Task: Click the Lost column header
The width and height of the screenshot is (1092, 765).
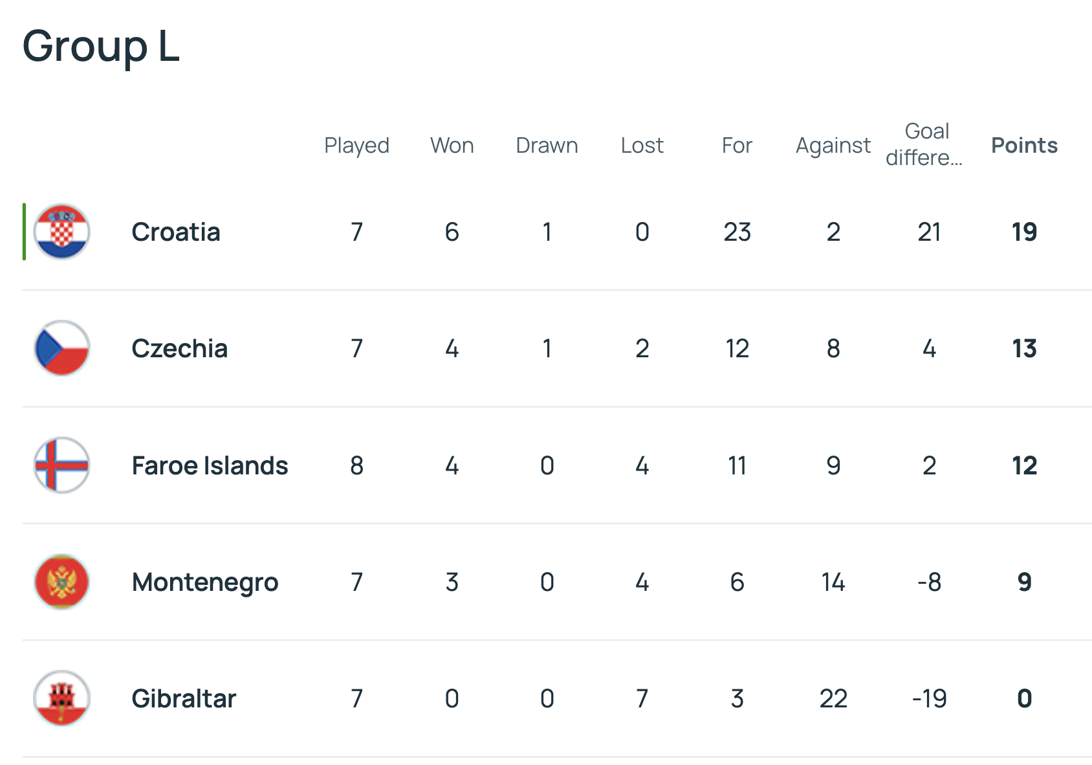Action: pos(642,145)
